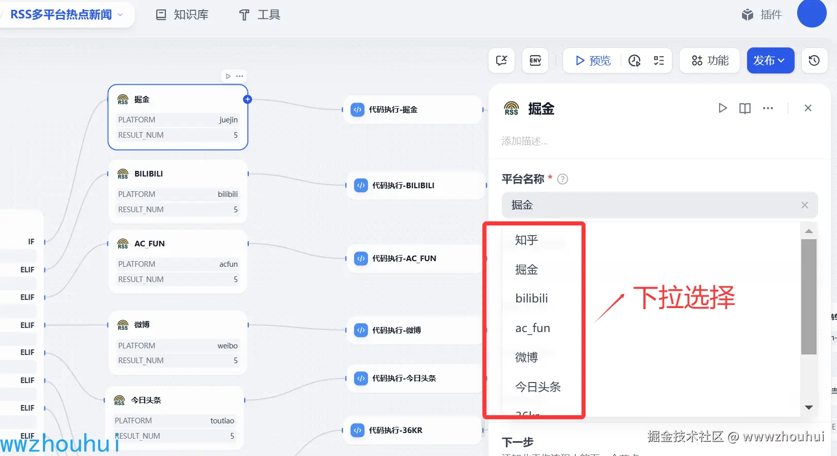Open the checklist icon in toolbar

[x=659, y=61]
